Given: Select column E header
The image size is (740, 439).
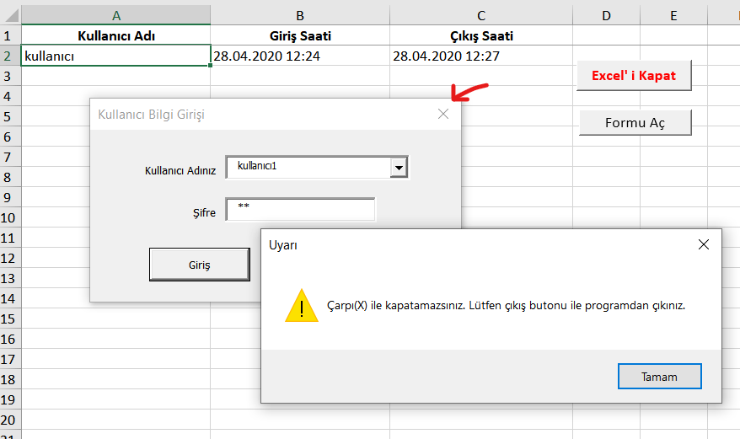Looking at the screenshot, I should 673,15.
